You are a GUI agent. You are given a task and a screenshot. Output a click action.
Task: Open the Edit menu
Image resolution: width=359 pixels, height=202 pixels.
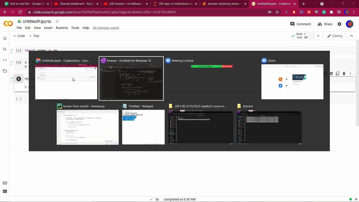click(27, 28)
